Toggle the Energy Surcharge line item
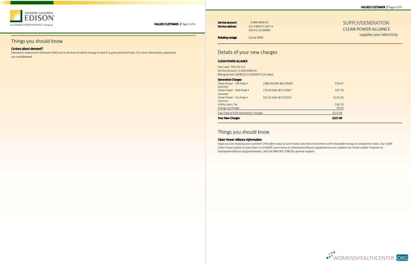 coord(228,108)
